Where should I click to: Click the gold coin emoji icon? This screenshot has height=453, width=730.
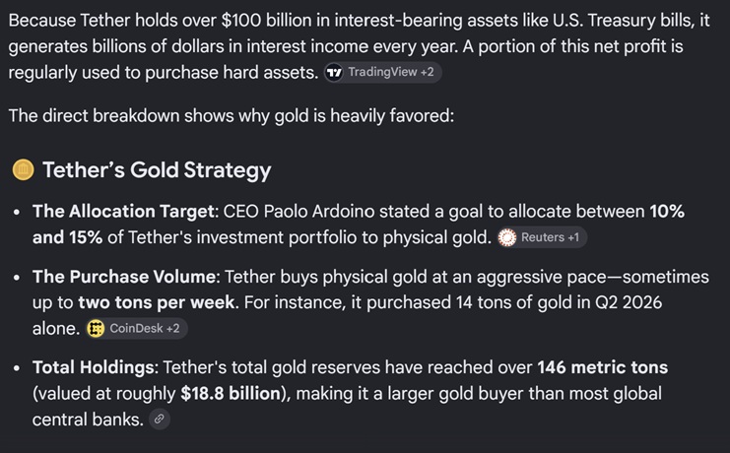pos(23,170)
